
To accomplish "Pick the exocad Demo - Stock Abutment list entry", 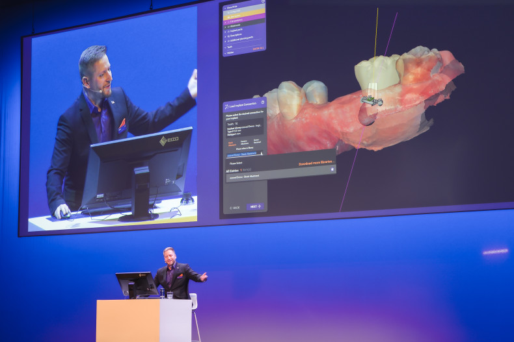I will (281, 175).
